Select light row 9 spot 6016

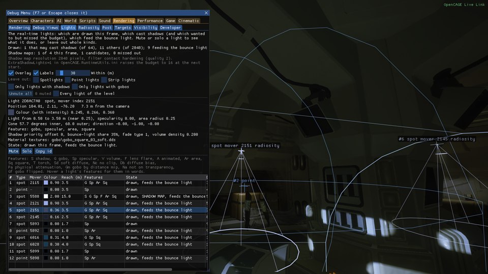coord(108,237)
